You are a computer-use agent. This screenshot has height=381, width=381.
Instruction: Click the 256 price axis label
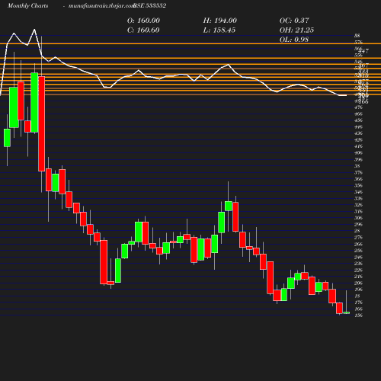[x=358, y=251]
